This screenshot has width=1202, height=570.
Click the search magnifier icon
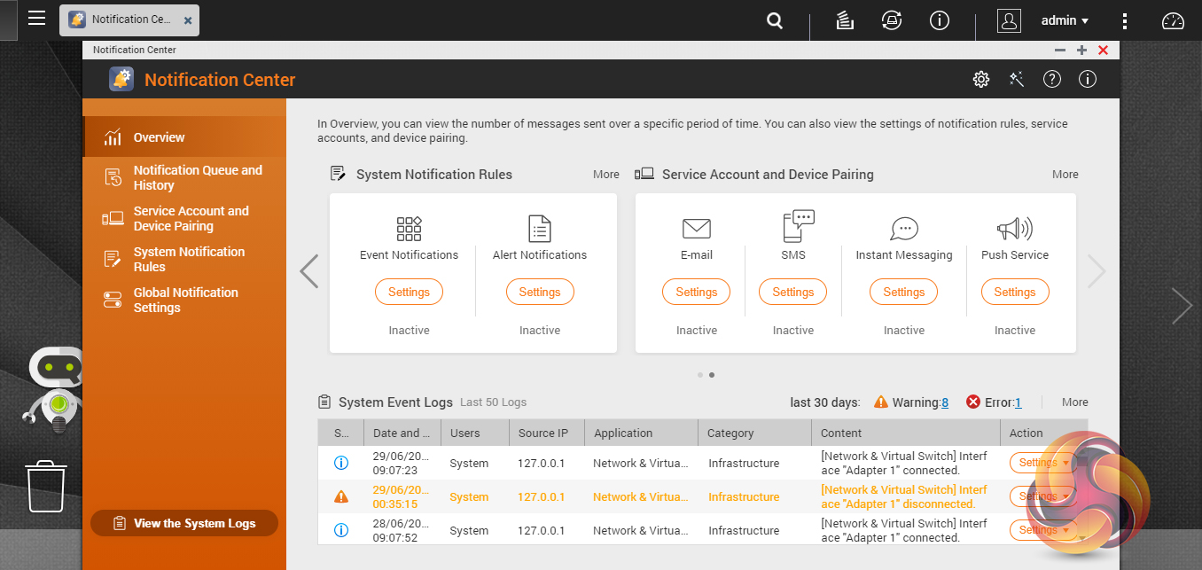pos(775,20)
